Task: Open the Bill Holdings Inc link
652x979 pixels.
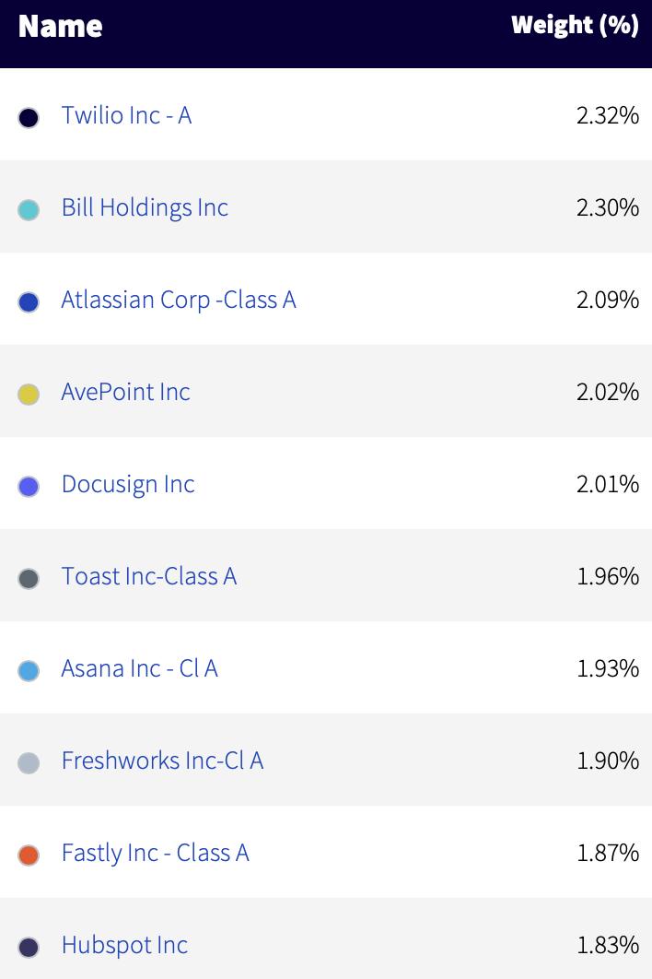Action: (145, 208)
